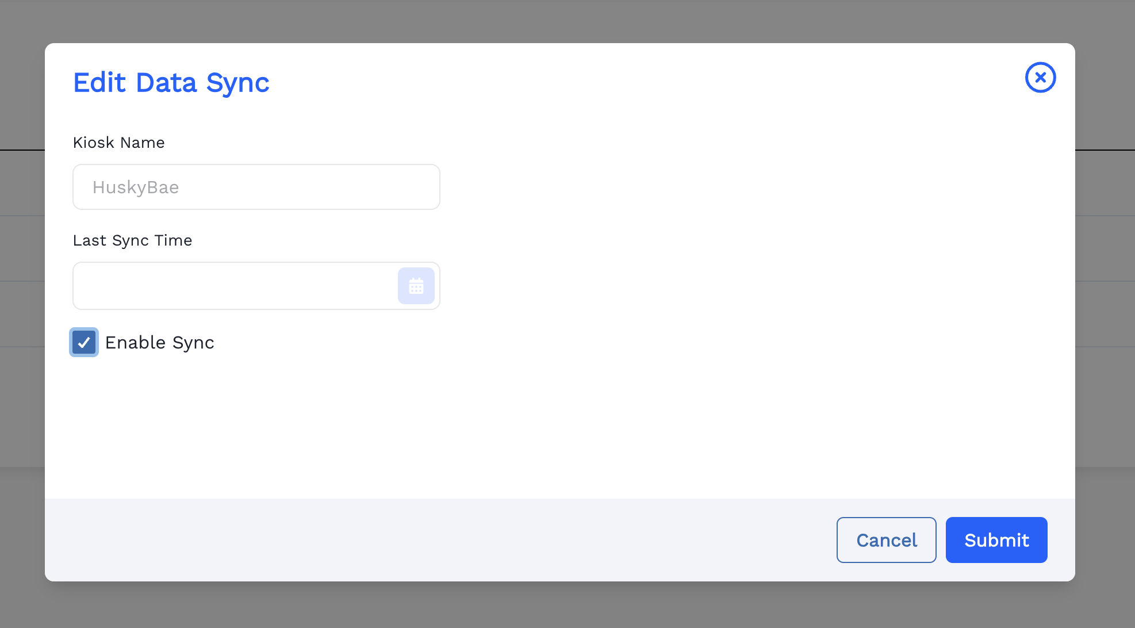Open the calendar date picker

(416, 286)
